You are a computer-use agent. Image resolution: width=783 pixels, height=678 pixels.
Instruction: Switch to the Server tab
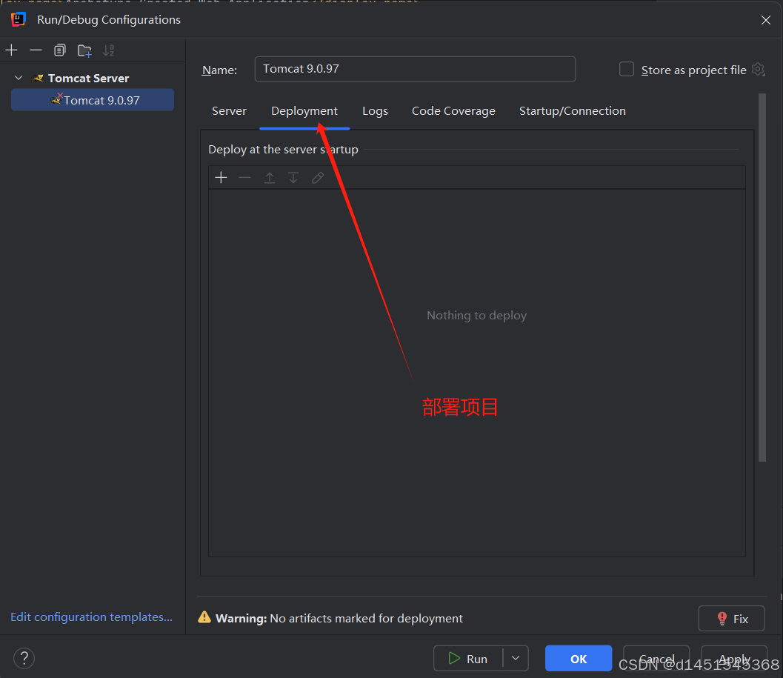pyautogui.click(x=229, y=111)
